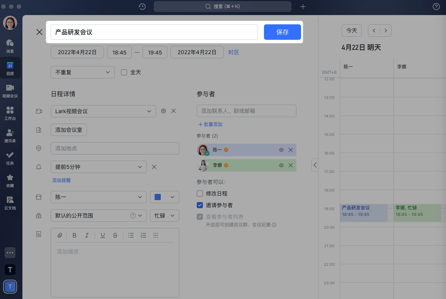This screenshot has width=446, height=299.
Task: Open Contacts in sidebar
Action: [x=10, y=136]
